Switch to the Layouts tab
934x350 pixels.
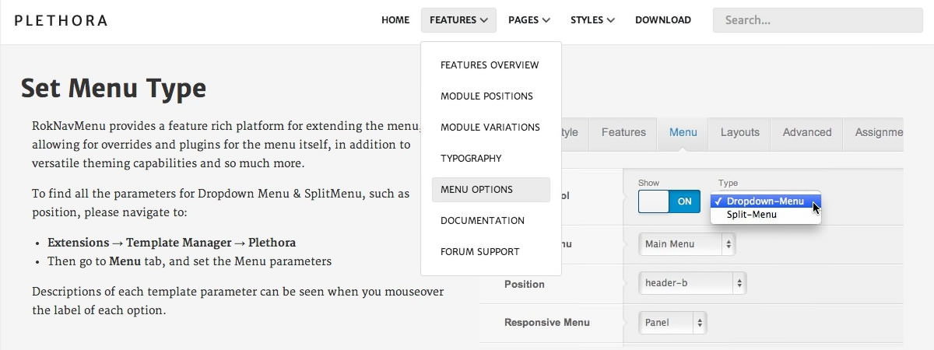[x=739, y=132]
